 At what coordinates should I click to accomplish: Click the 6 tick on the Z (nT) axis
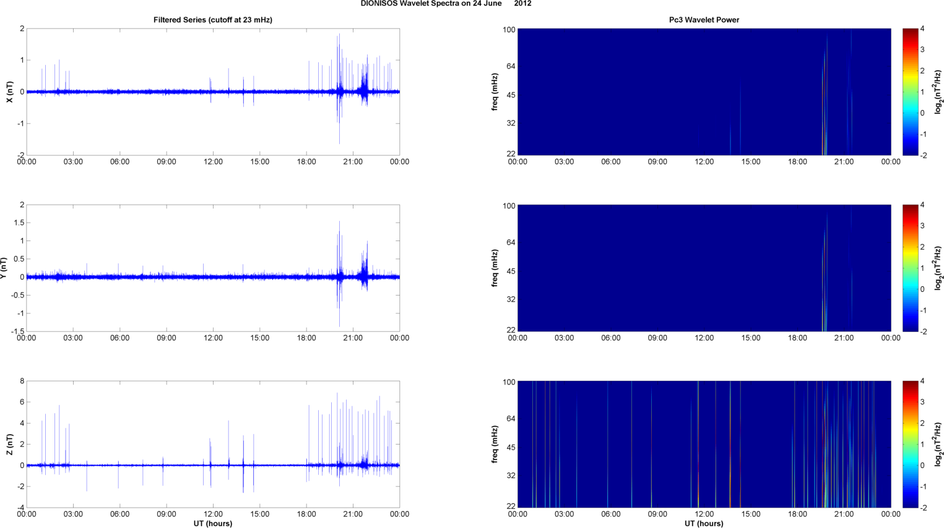pyautogui.click(x=22, y=402)
